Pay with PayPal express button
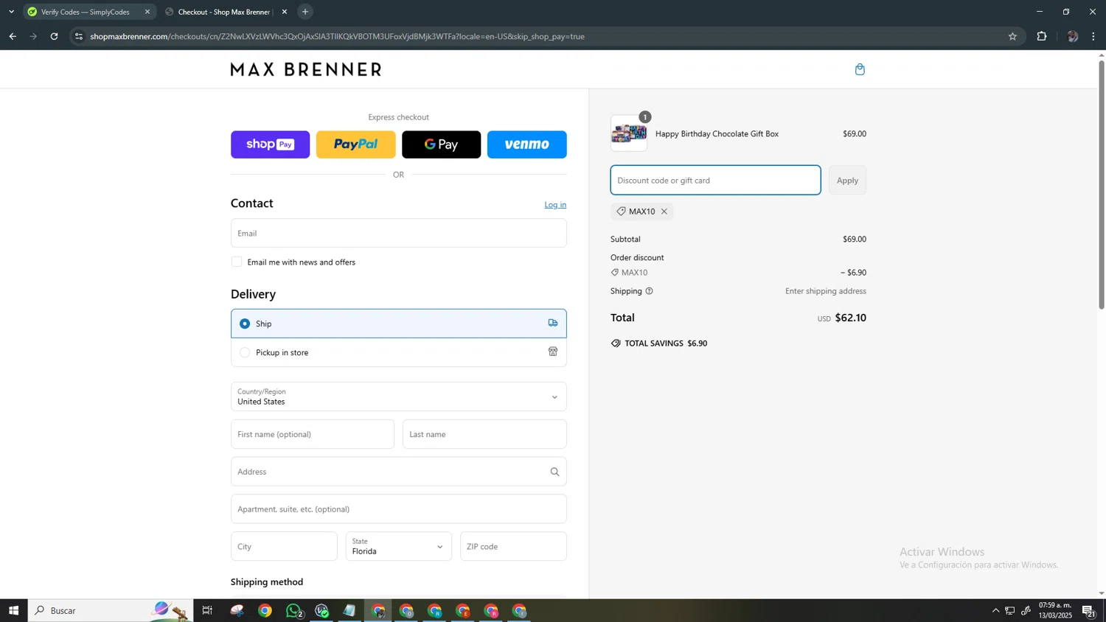Viewport: 1106px width, 622px height. pos(356,144)
